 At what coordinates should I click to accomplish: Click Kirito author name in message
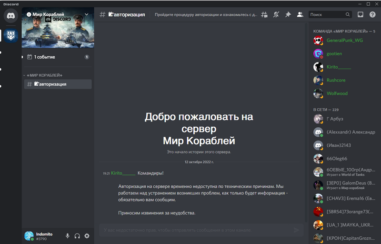click(123, 173)
